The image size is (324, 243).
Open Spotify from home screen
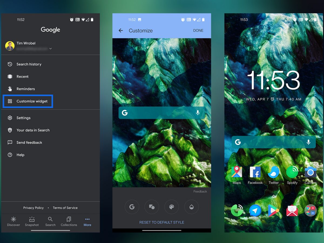292,172
